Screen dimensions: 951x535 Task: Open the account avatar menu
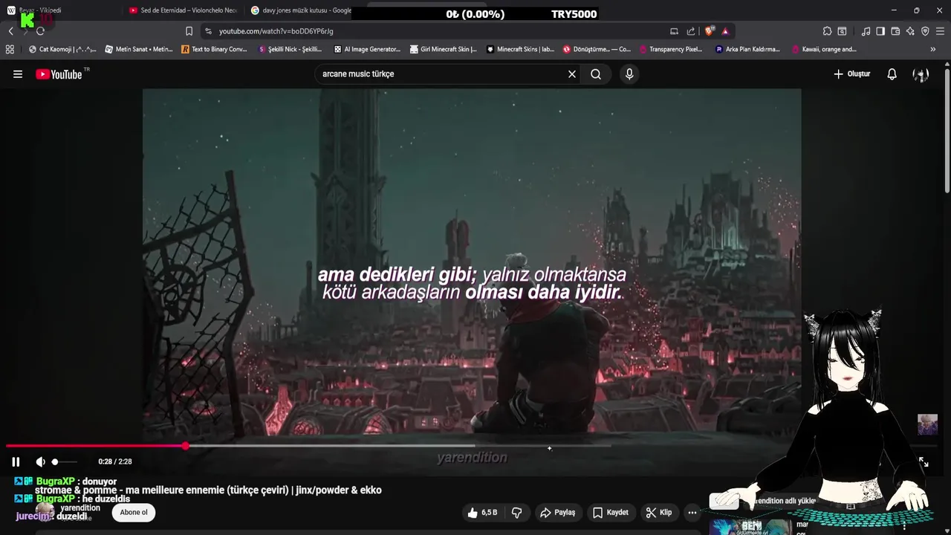[x=921, y=74]
